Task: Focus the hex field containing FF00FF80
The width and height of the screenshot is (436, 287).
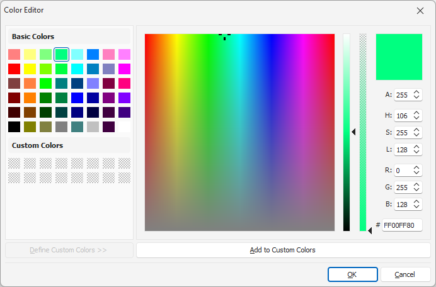Action: click(x=402, y=225)
